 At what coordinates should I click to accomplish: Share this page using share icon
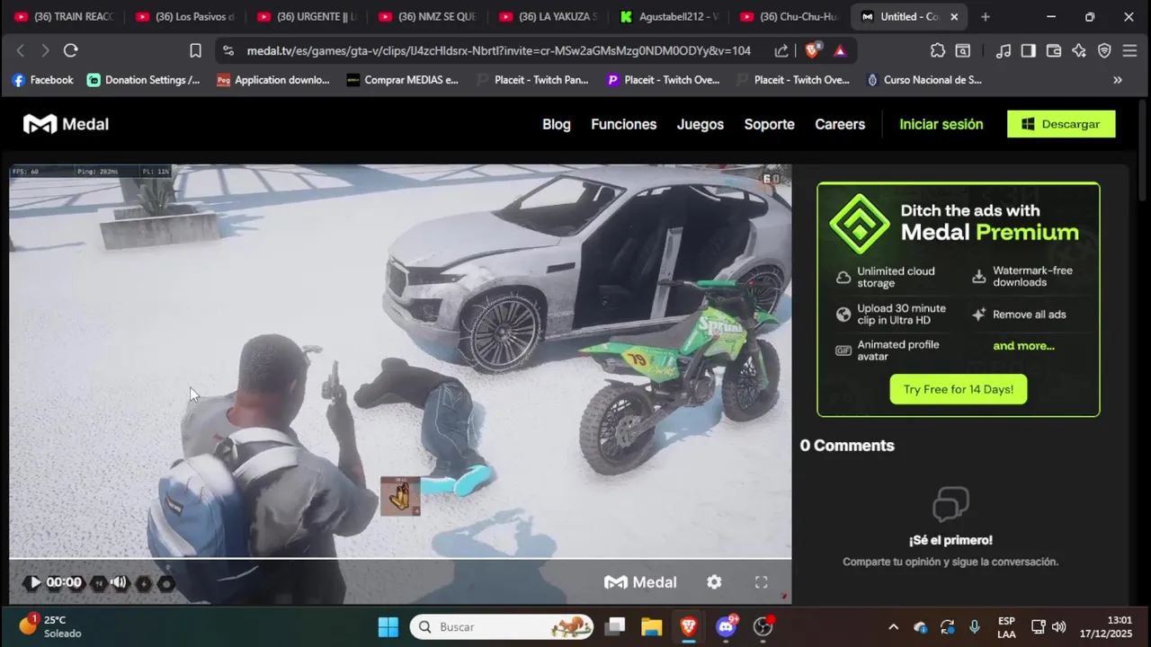(x=781, y=50)
